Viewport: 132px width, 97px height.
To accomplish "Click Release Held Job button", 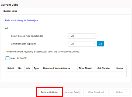I will coord(49,92).
